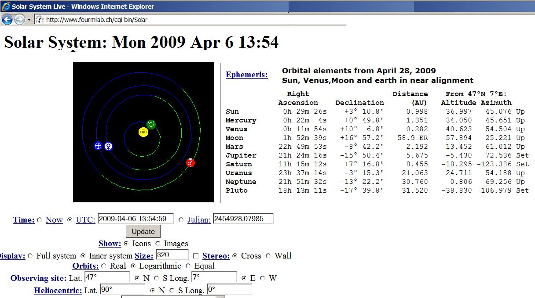Follow the Now link

point(54,220)
